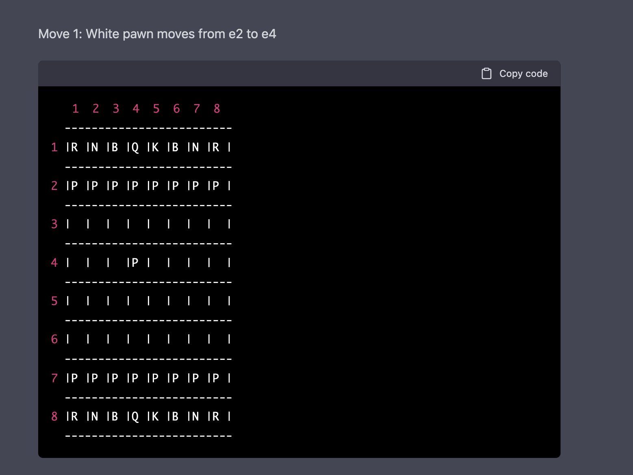633x475 pixels.
Task: Click column header number 2
Action: (95, 109)
